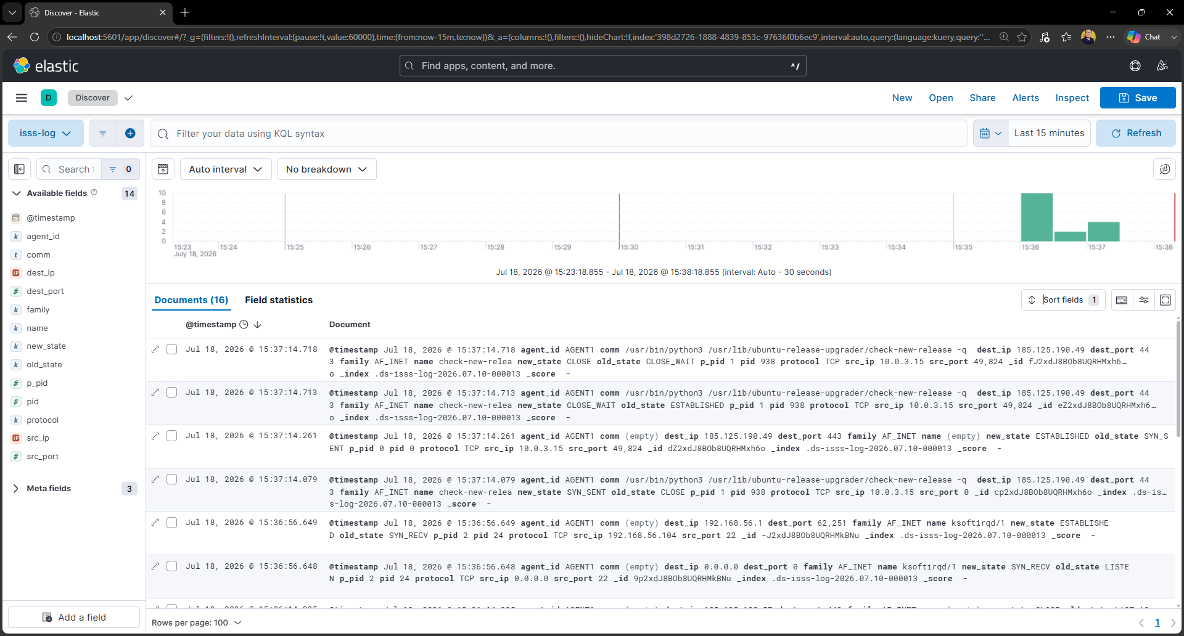Screen dimensions: 1184x636
Task: Focus the Find apps, content search box
Action: point(602,66)
